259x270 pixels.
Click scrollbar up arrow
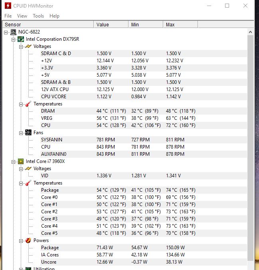coord(250,32)
